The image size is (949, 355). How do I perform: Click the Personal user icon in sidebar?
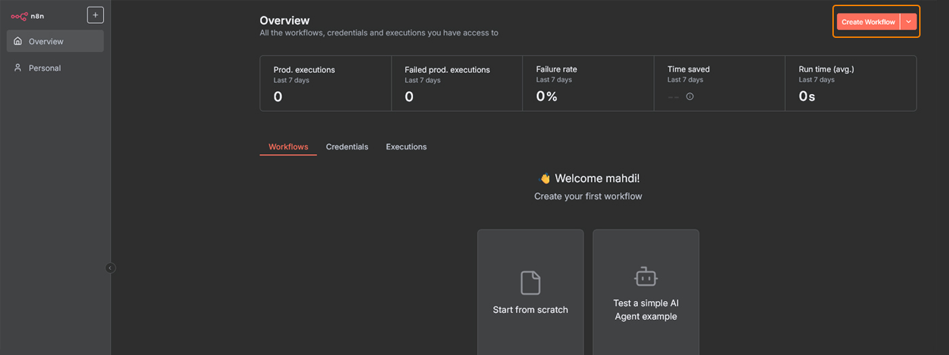(18, 68)
